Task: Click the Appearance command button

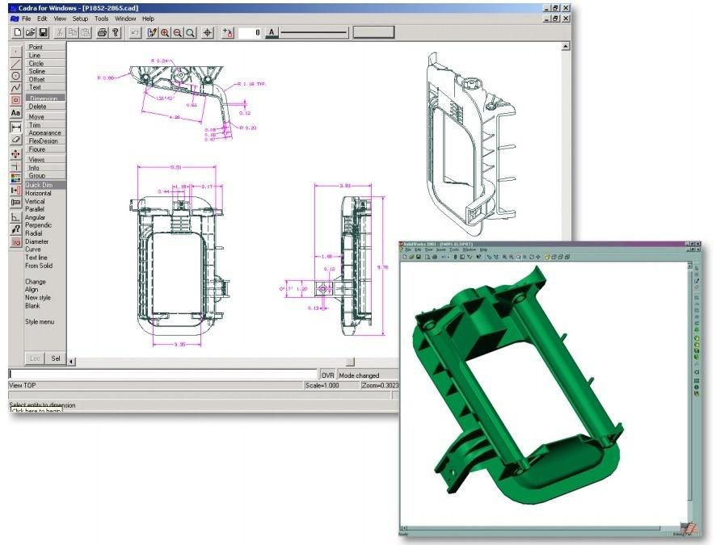Action: point(46,132)
